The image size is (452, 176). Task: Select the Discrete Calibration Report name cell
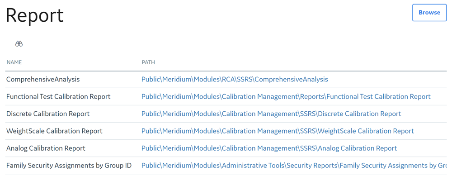click(48, 114)
